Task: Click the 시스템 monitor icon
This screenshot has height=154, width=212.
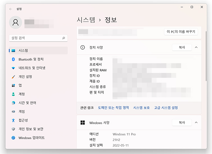Action: 13,51
